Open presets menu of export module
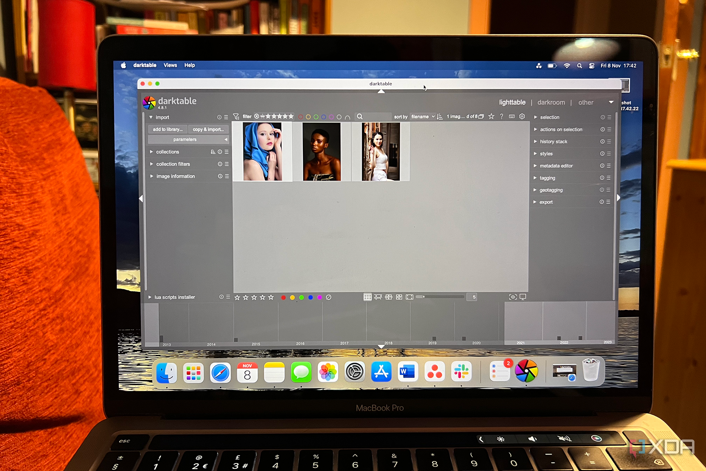 608,202
